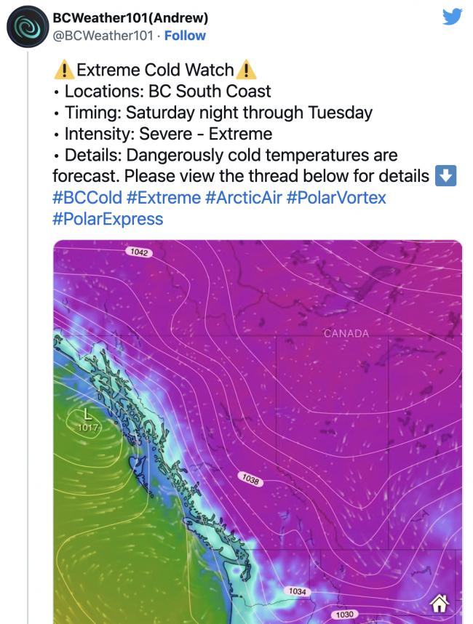Click the left warning sign emoji
The image size is (473, 624).
point(64,70)
